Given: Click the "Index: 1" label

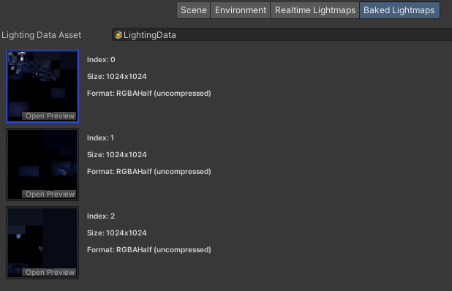Looking at the screenshot, I should 100,137.
